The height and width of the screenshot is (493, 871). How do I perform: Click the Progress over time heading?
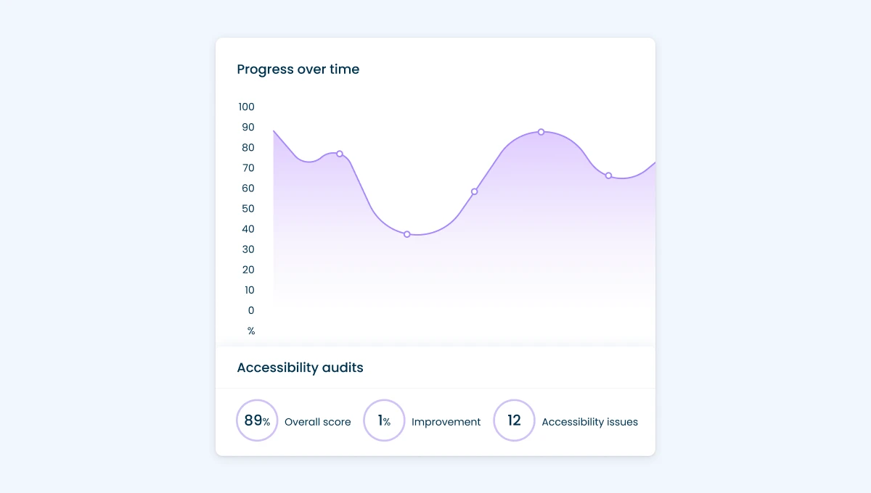pyautogui.click(x=298, y=69)
